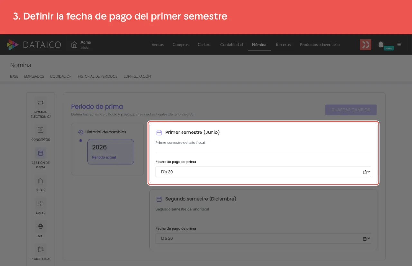Open Primer semestre Día 30 dropdown
The width and height of the screenshot is (412, 266).
263,172
